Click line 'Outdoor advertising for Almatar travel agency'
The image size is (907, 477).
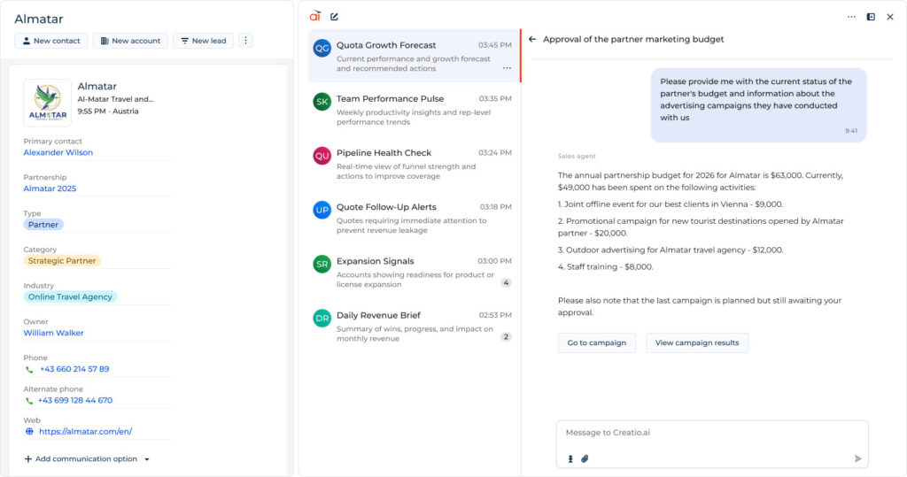671,250
